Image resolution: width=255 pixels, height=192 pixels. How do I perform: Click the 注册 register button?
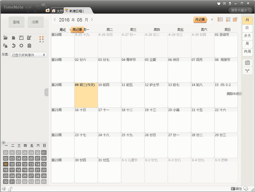(35, 22)
